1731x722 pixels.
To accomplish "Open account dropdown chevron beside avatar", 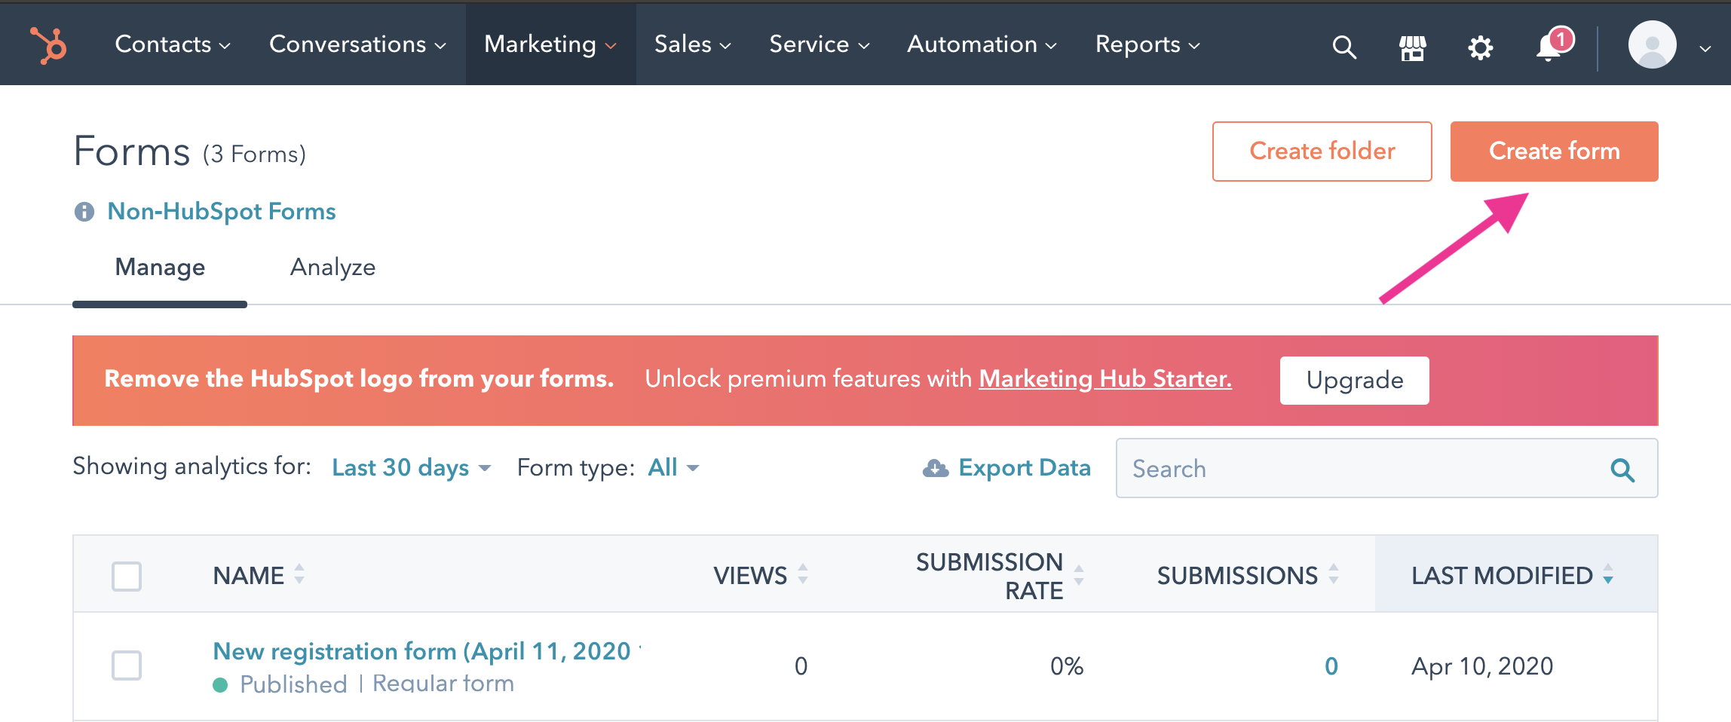I will pos(1705,49).
